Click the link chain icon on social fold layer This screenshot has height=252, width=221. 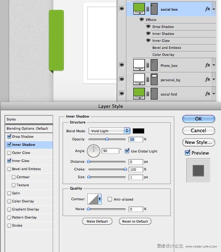(147, 94)
